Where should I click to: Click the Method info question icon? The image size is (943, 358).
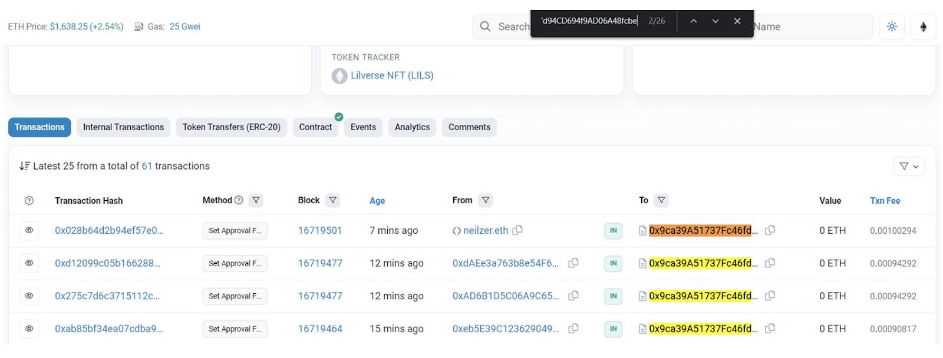point(239,200)
